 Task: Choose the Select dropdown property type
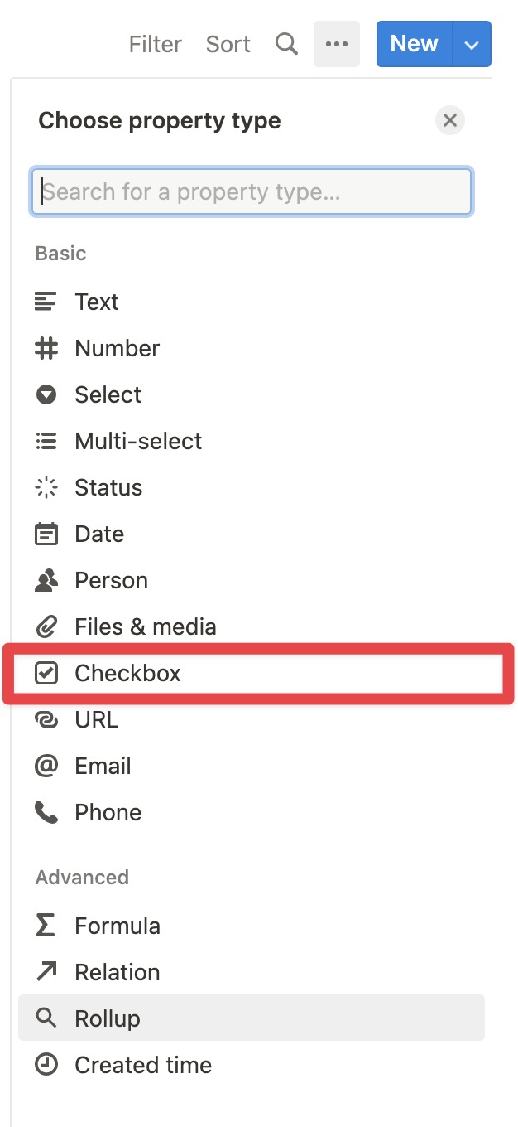click(252, 395)
